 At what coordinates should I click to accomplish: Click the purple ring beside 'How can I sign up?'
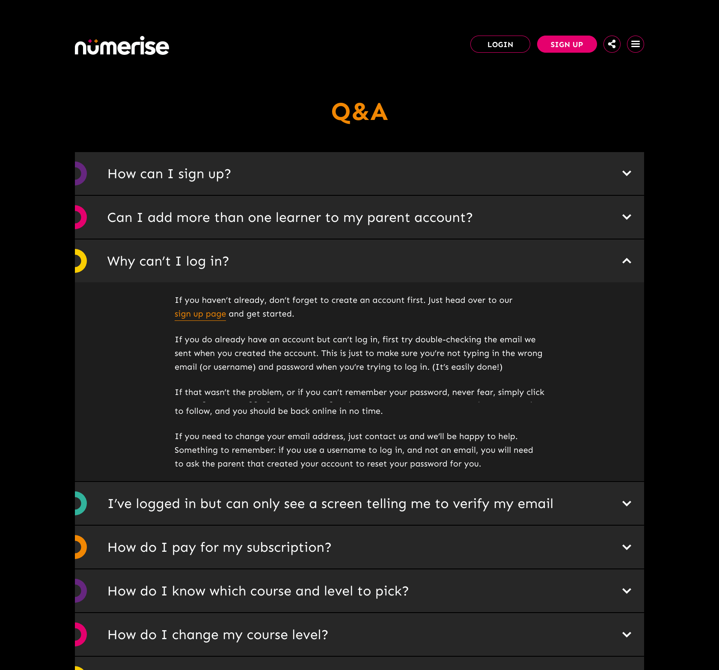pyautogui.click(x=80, y=173)
